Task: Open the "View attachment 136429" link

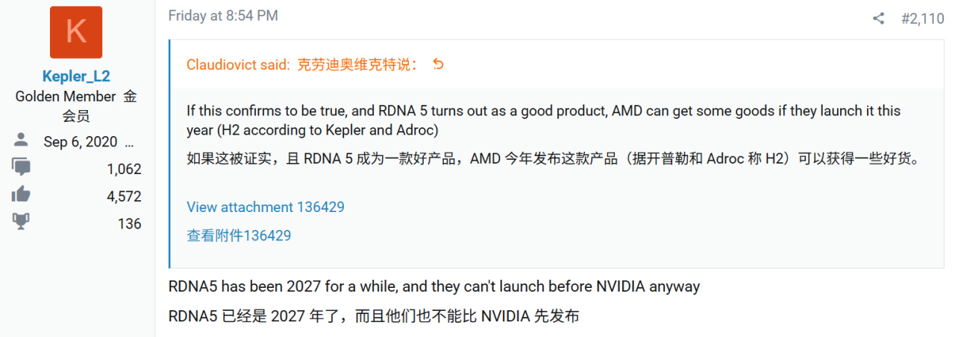Action: 265,207
